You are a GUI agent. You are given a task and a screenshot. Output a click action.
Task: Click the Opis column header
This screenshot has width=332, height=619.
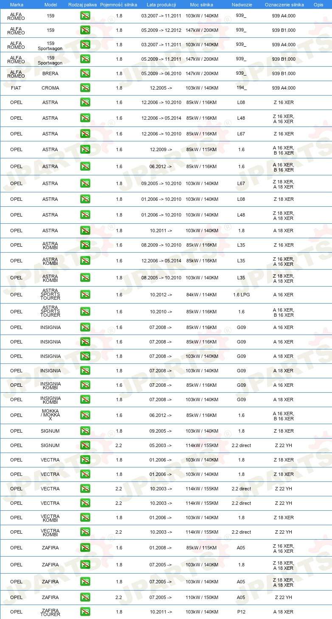(318, 5)
